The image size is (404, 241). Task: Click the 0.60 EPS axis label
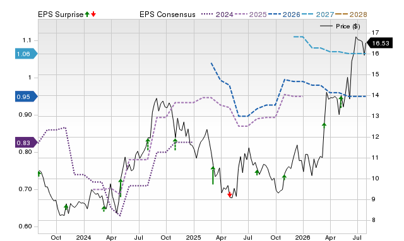coord(25,226)
